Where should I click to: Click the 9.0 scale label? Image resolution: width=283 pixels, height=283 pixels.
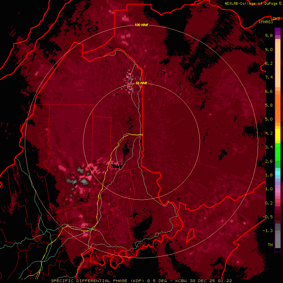tap(269, 50)
